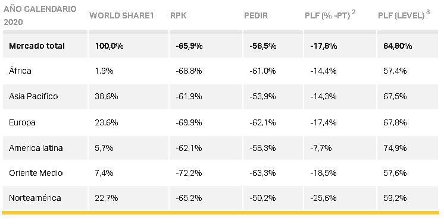Select the America latina row label
Viewport: 444px width, 224px height.
pos(36,148)
